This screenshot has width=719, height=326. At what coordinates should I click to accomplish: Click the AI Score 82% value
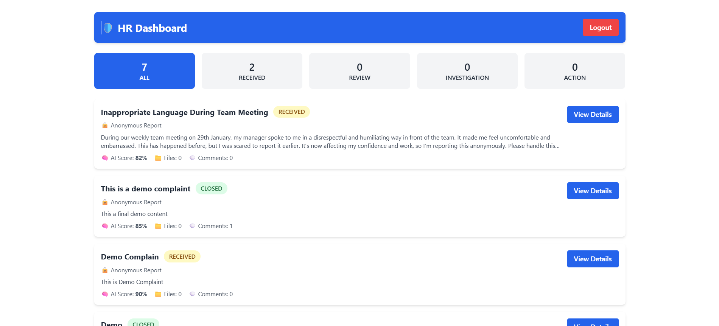(141, 158)
